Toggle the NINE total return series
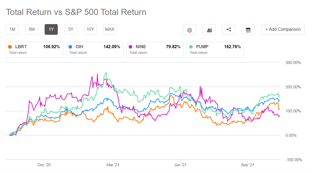The width and height of the screenshot is (312, 174). click(155, 50)
